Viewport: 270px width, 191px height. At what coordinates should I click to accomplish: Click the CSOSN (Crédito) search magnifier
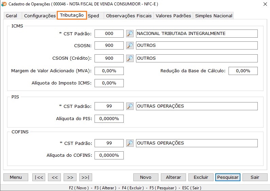pyautogui.click(x=130, y=58)
